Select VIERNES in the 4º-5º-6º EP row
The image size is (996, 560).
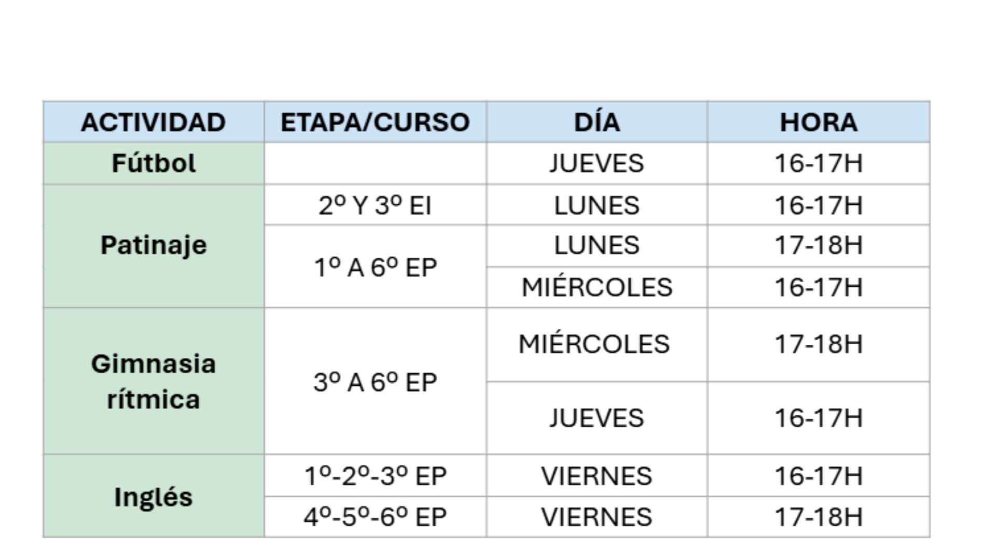[x=597, y=517]
